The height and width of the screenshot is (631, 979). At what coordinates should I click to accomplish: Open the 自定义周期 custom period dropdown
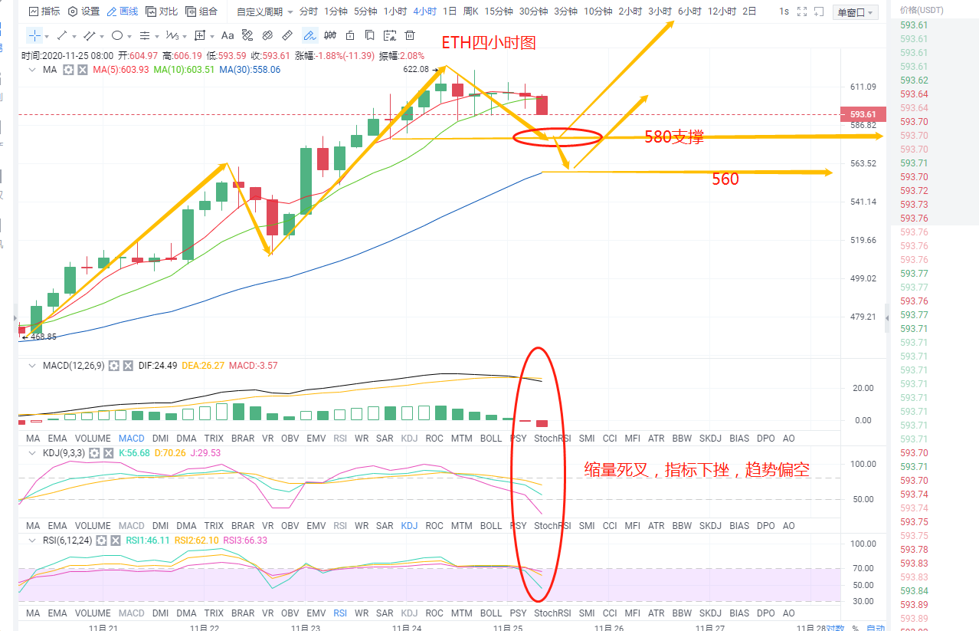(265, 12)
